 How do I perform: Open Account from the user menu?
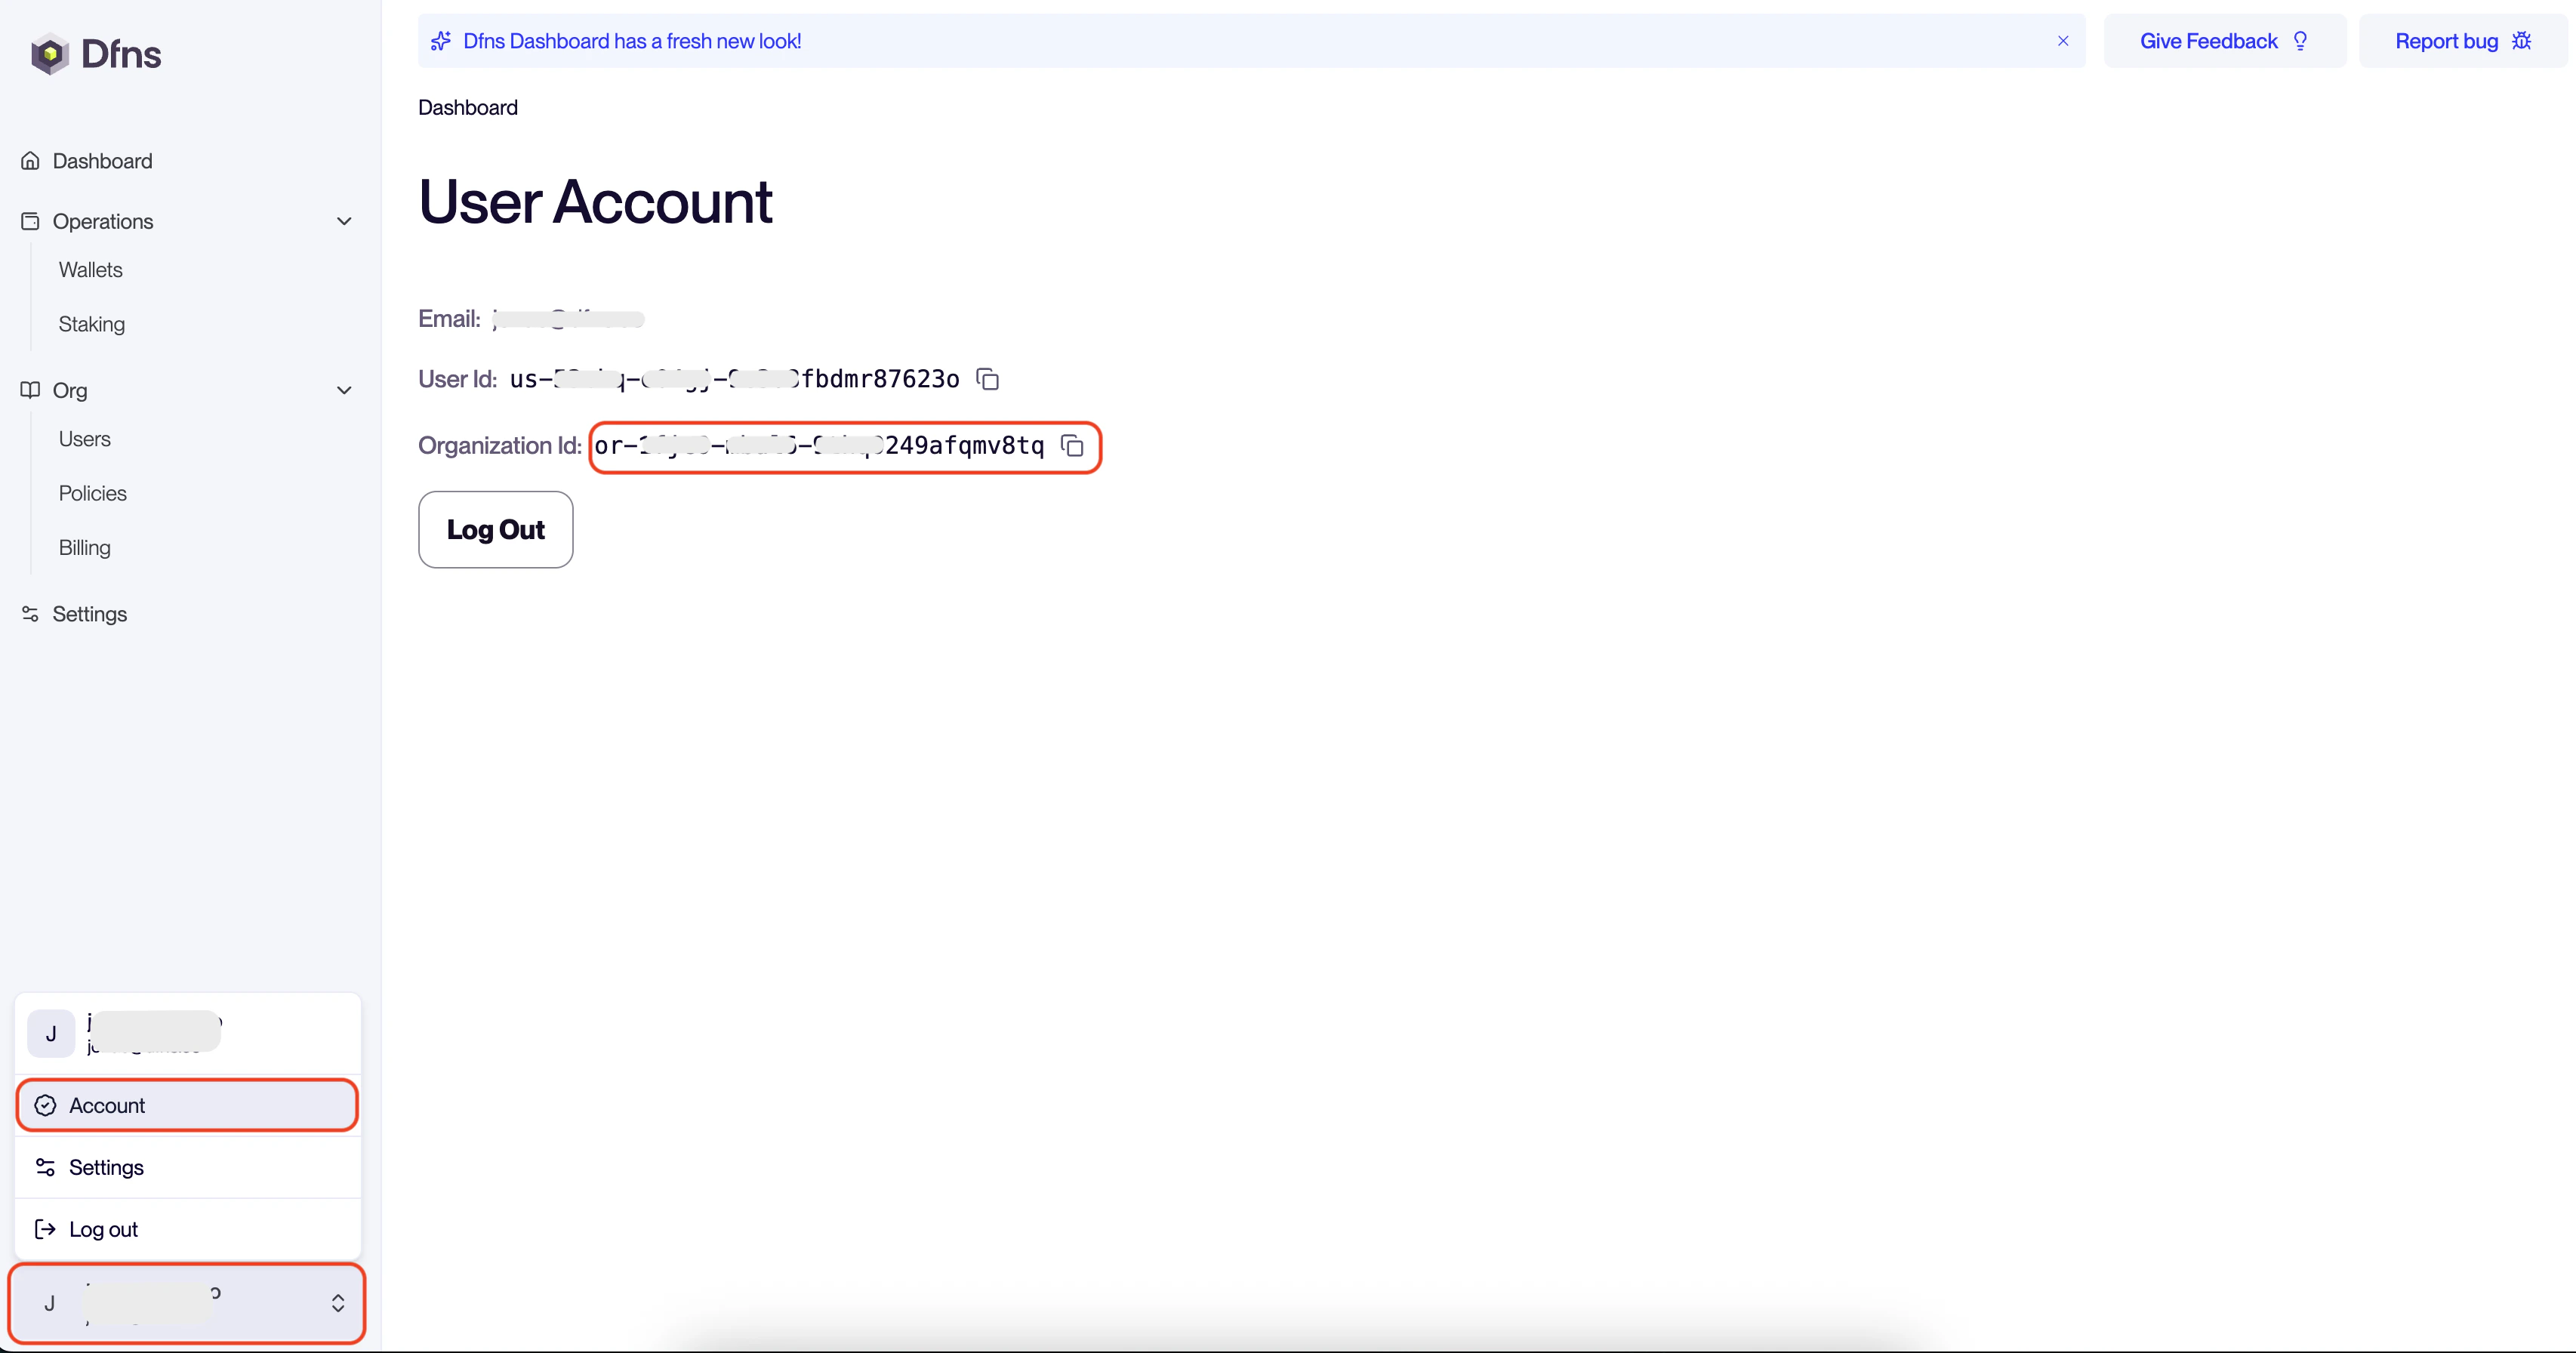pyautogui.click(x=107, y=1105)
